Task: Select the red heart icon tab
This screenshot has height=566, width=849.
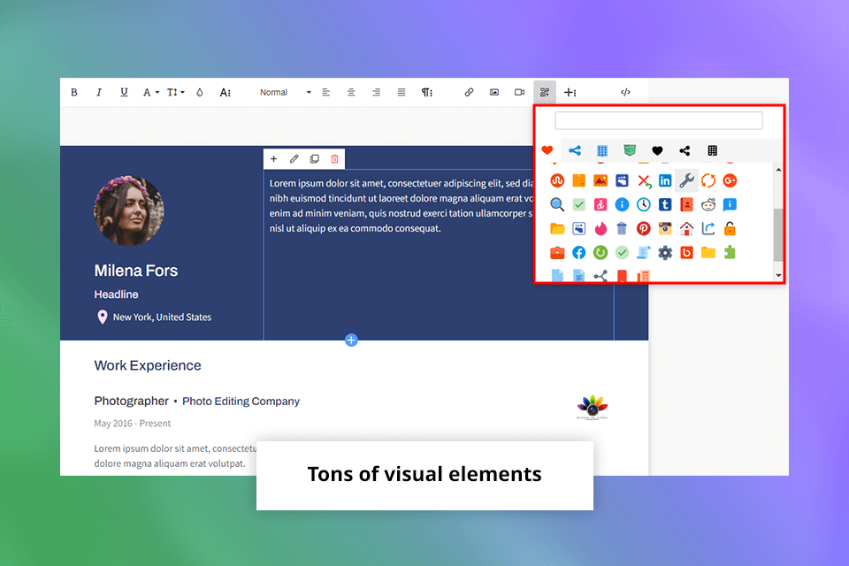Action: tap(547, 150)
